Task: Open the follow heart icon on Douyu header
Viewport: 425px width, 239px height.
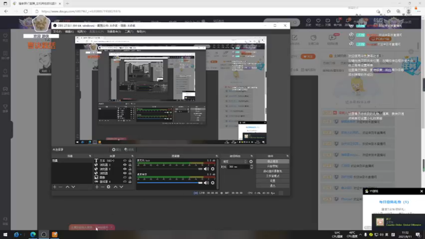Action: (x=318, y=22)
